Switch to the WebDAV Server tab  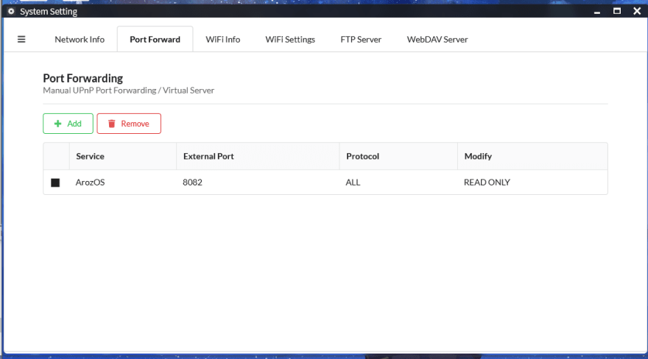pos(437,39)
